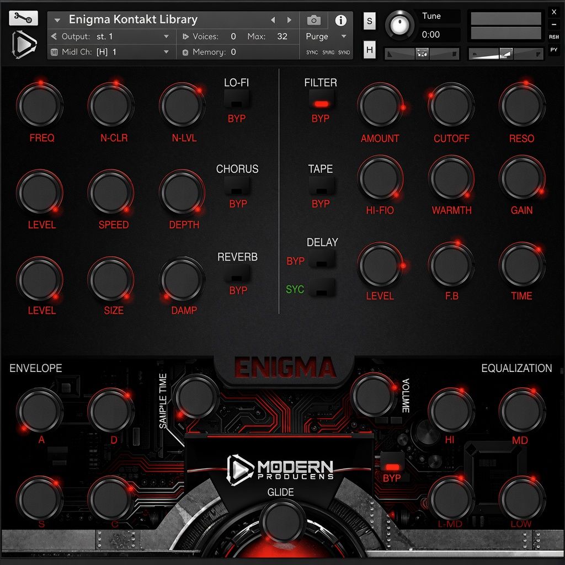Click the chorus DEPTH knob
Viewport: 565px width, 565px height.
tap(182, 193)
